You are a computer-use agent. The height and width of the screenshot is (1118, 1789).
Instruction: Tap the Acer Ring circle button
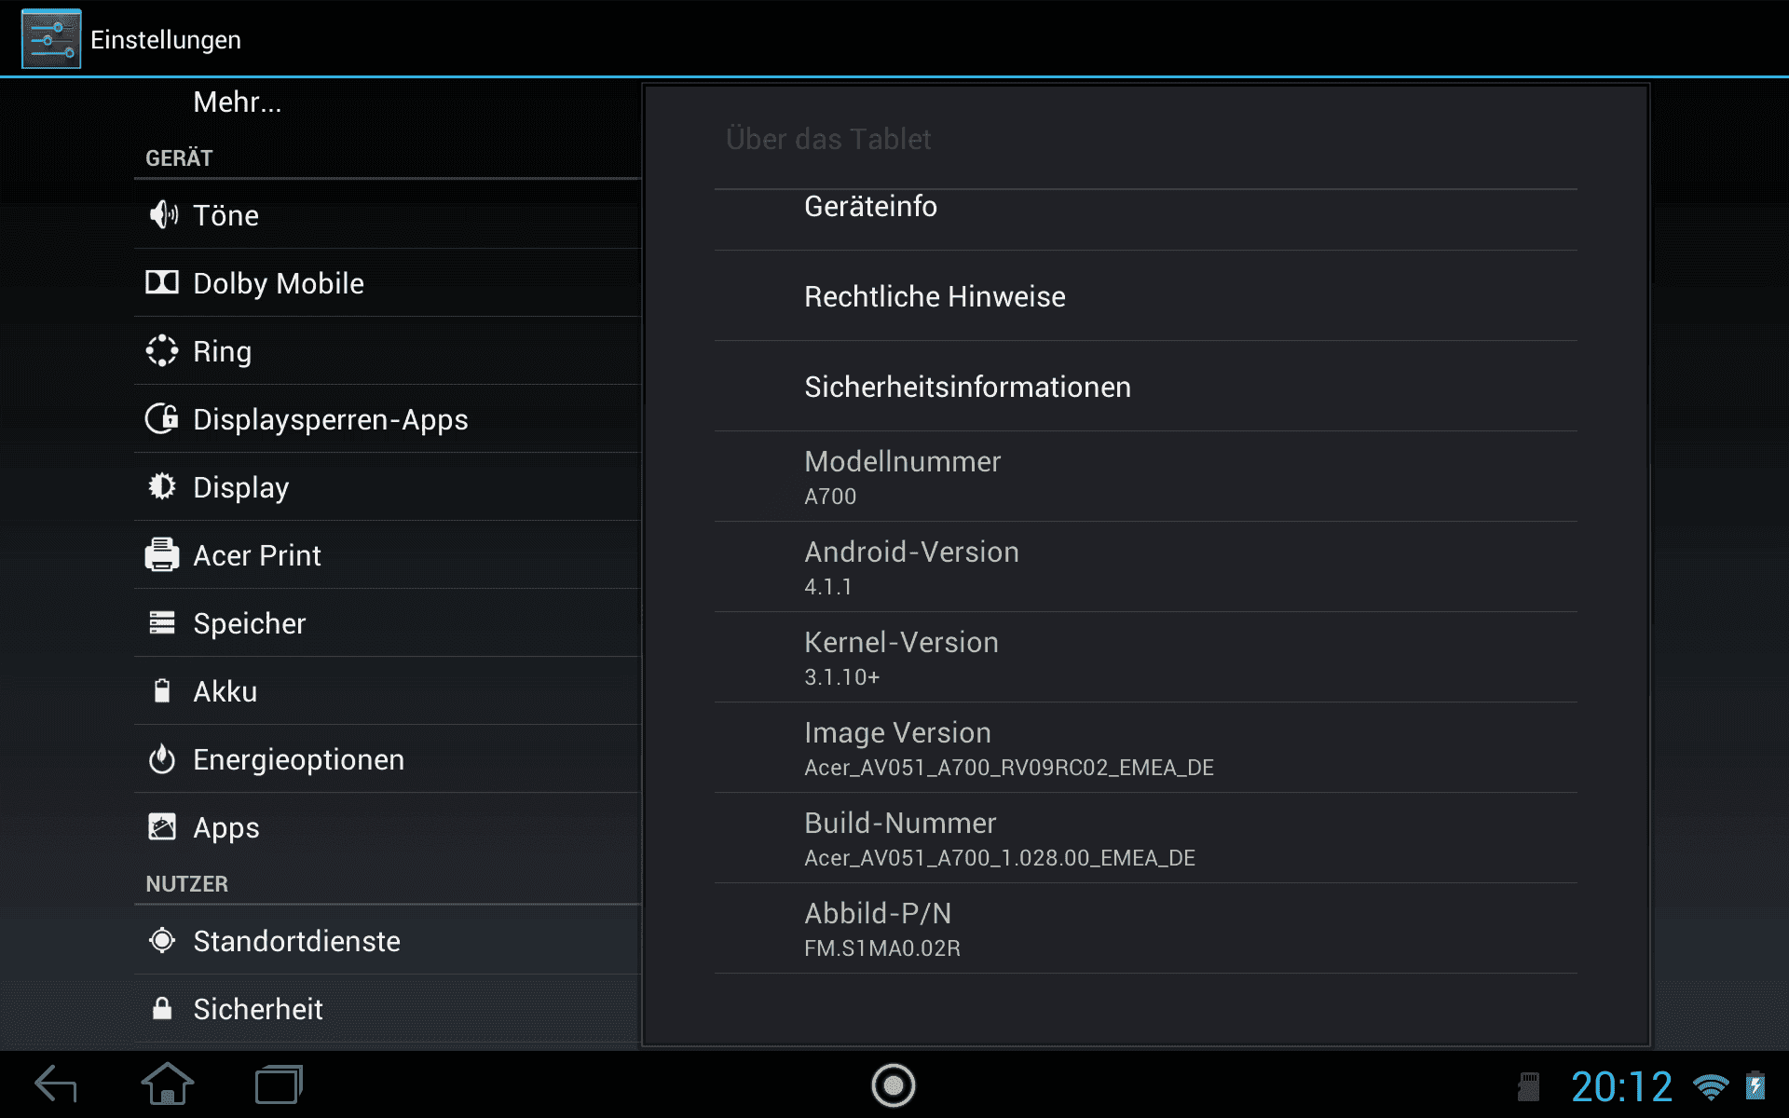tap(894, 1085)
